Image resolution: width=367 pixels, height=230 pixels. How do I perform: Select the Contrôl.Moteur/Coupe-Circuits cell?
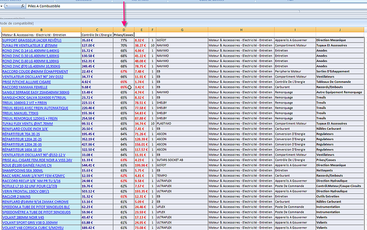click(340, 186)
